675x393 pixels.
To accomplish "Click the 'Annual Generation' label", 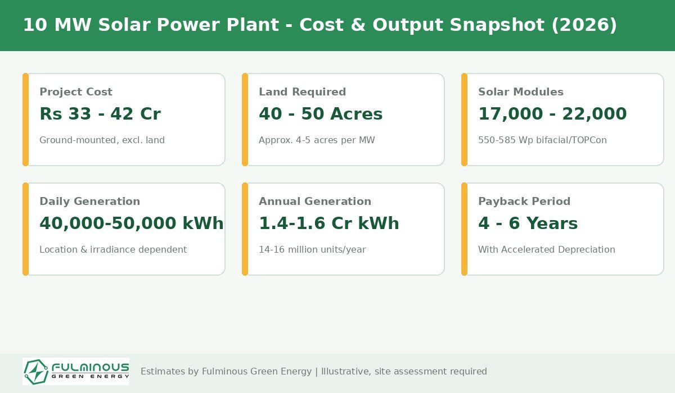I will (x=315, y=202).
